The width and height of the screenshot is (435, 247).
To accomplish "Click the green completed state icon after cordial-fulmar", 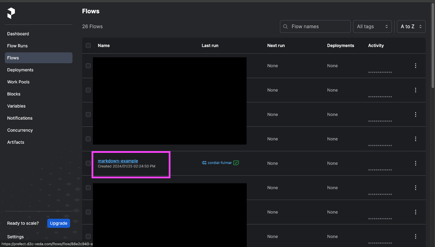I will tap(236, 163).
